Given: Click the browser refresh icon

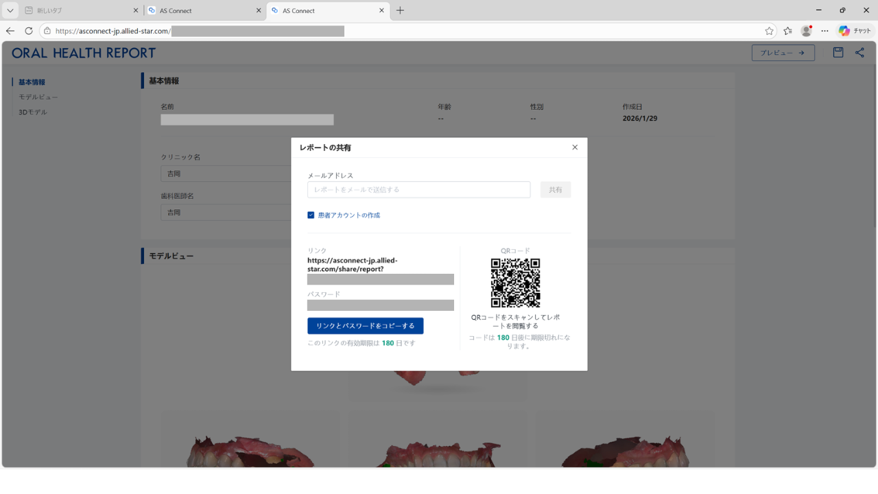Looking at the screenshot, I should pos(29,31).
